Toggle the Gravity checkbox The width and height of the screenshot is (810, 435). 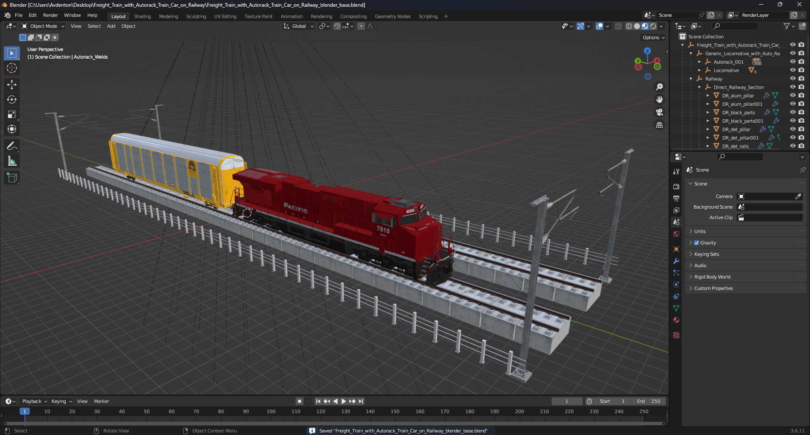[x=697, y=243]
